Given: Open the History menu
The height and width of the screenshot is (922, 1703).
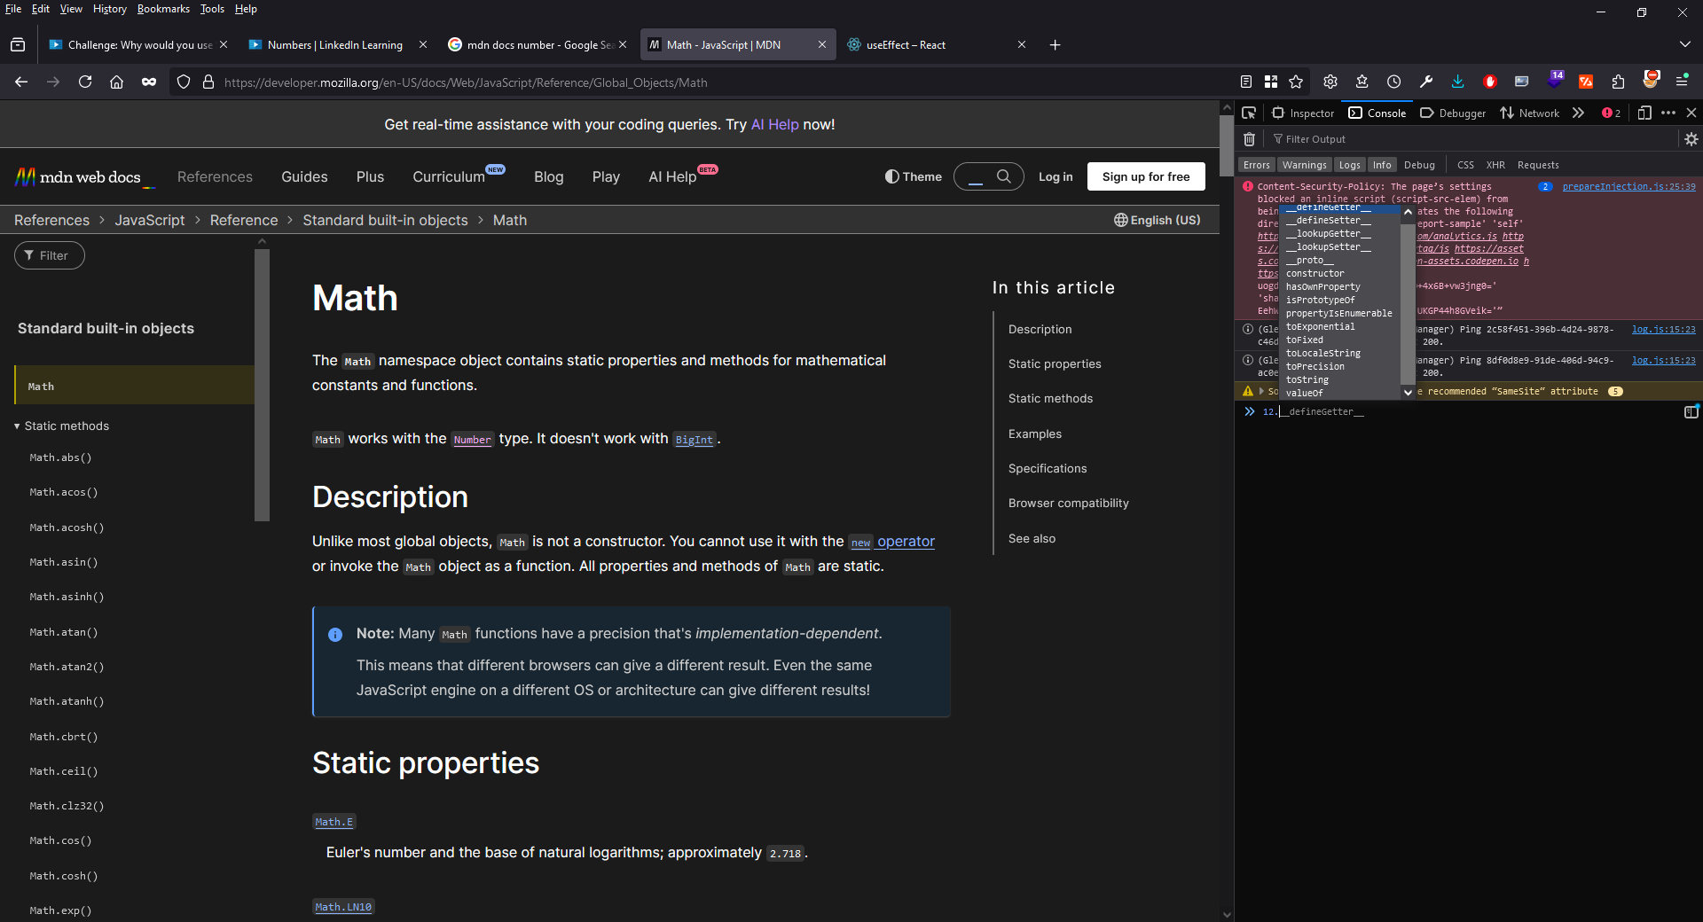Looking at the screenshot, I should coord(109,9).
